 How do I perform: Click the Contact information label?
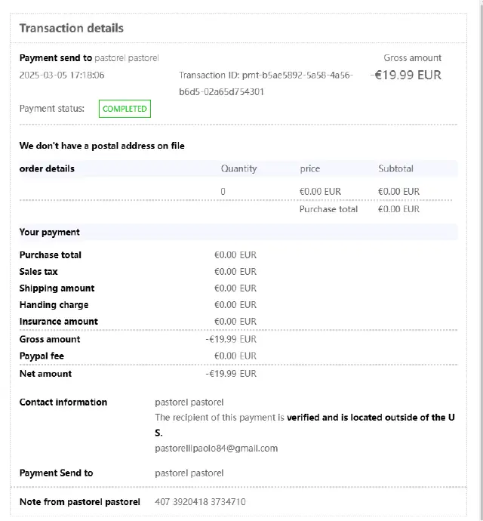click(x=63, y=402)
